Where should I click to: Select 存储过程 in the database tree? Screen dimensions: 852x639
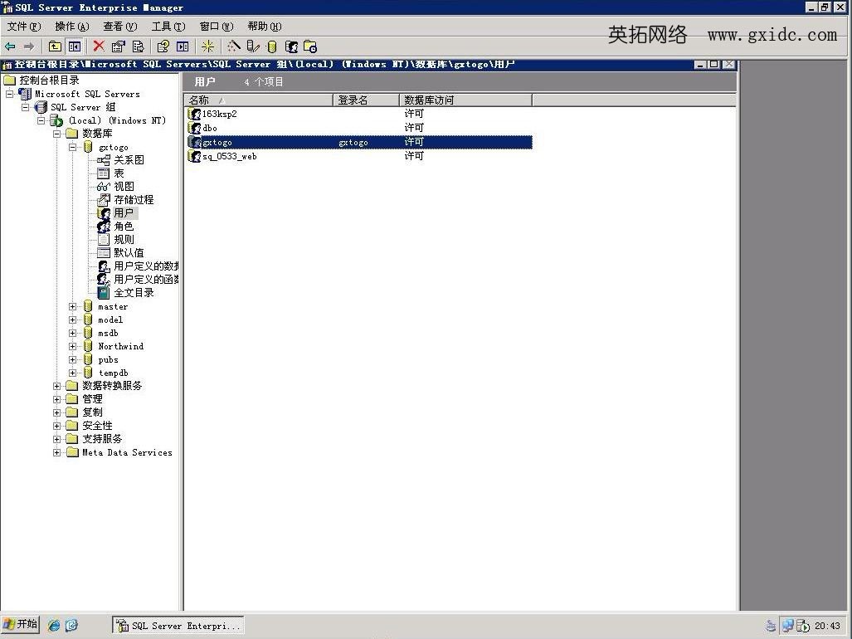click(x=133, y=200)
